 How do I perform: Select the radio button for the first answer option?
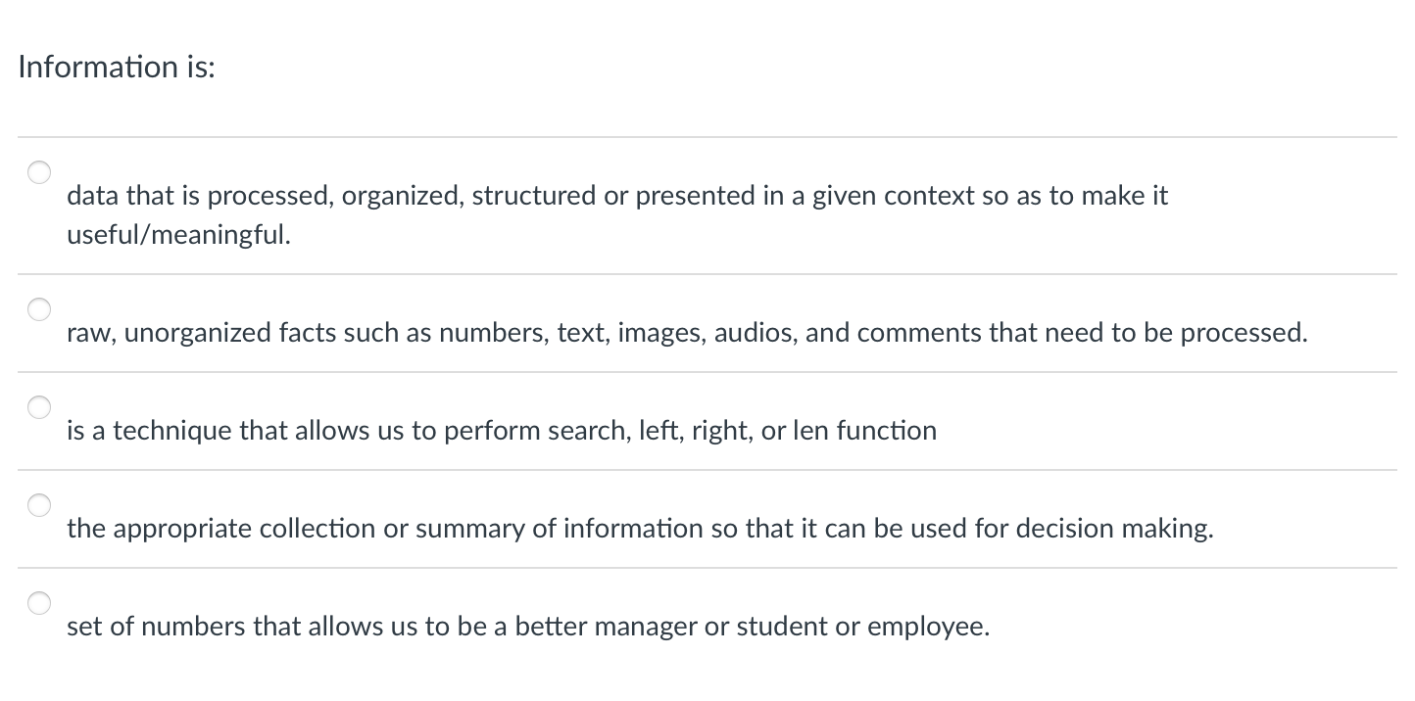(x=39, y=172)
